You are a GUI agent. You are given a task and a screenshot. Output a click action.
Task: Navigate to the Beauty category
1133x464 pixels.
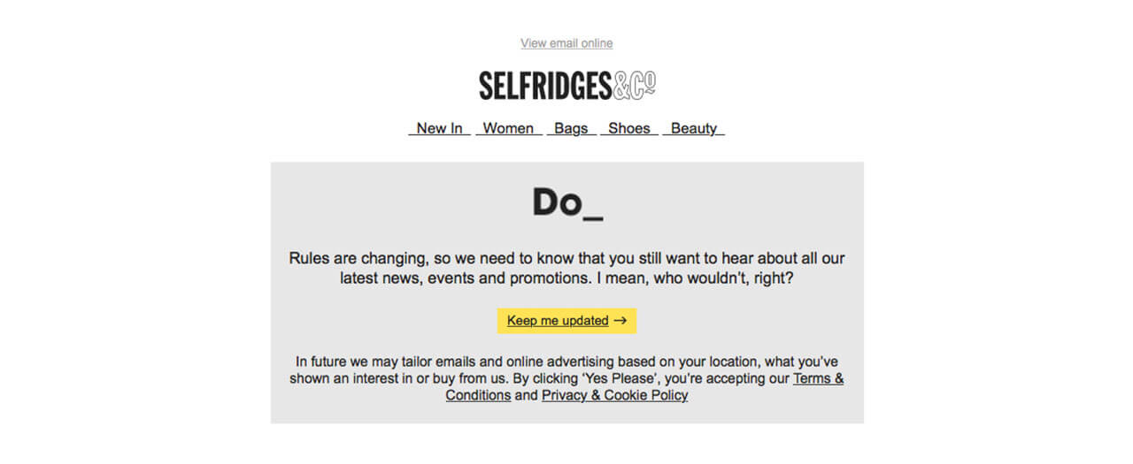point(694,128)
